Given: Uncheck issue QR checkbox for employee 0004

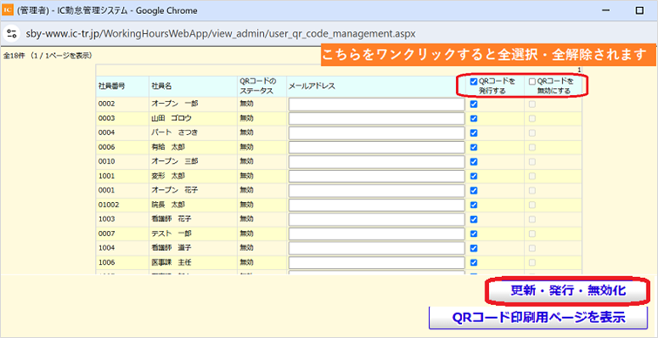Looking at the screenshot, I should (474, 133).
